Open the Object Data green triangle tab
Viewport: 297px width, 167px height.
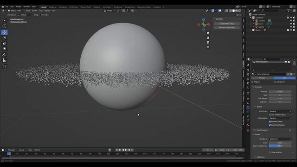pos(248,121)
